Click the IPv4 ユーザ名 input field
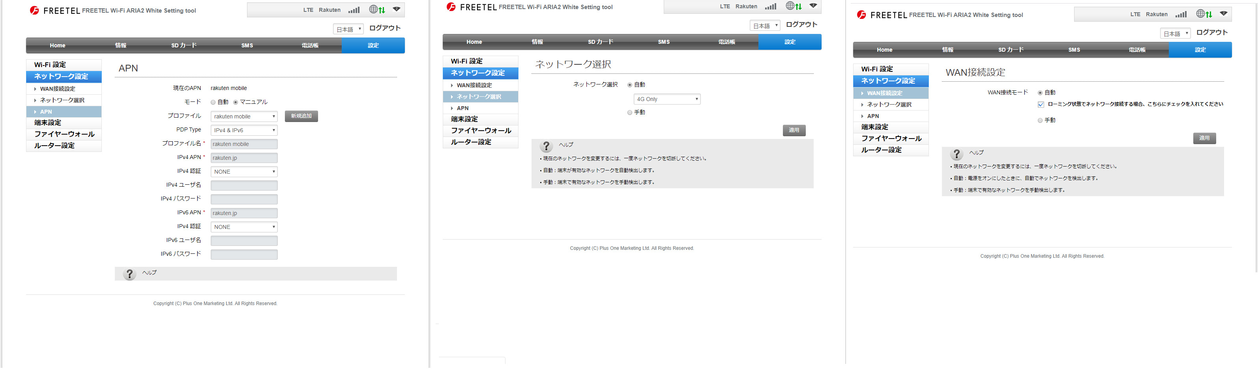 [x=244, y=185]
